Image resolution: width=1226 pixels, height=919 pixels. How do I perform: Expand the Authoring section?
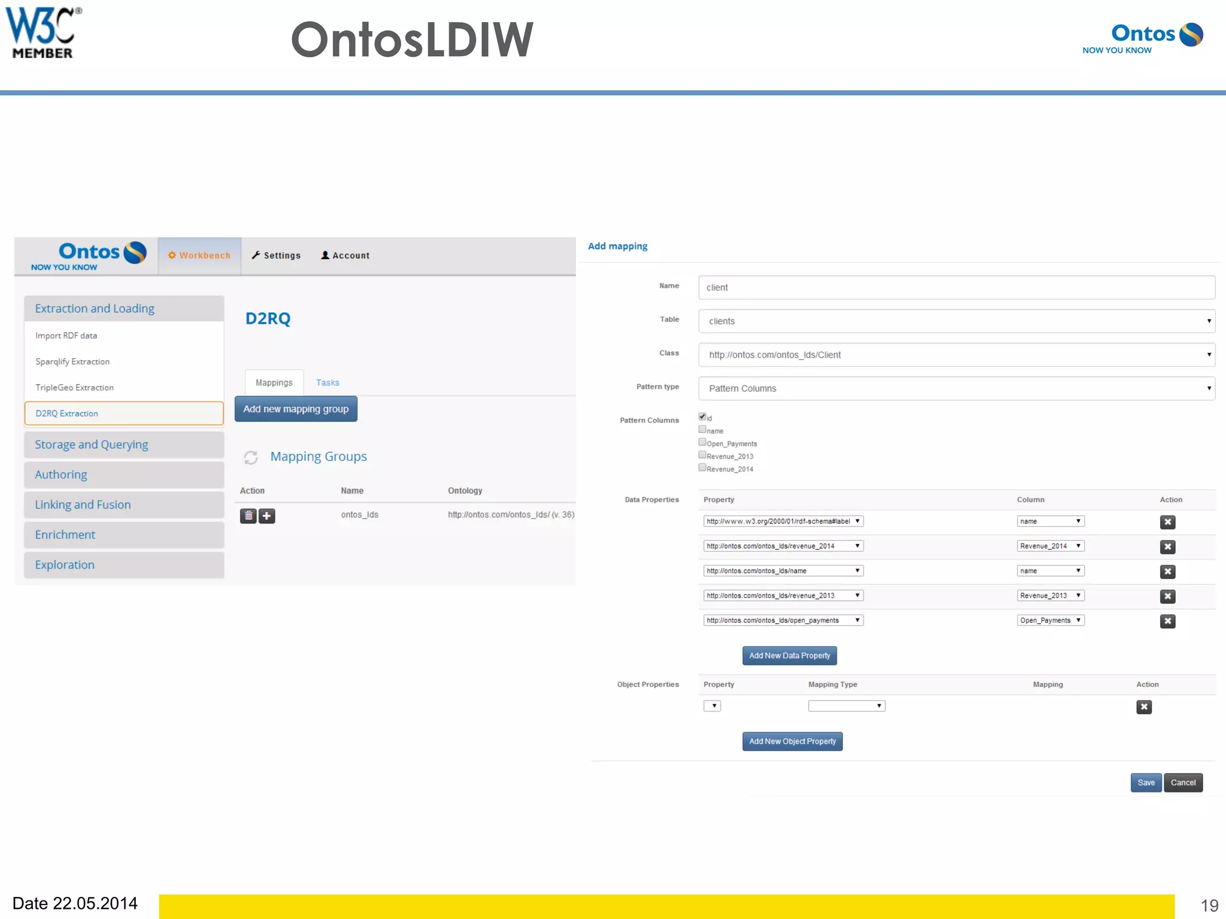(x=124, y=475)
